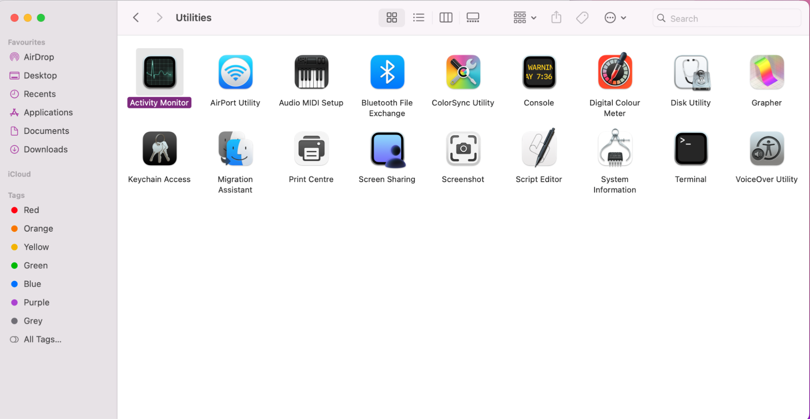
Task: Enable column view mode
Action: coord(446,17)
